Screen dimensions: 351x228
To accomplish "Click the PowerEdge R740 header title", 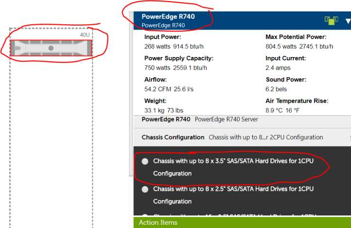I will click(x=168, y=16).
